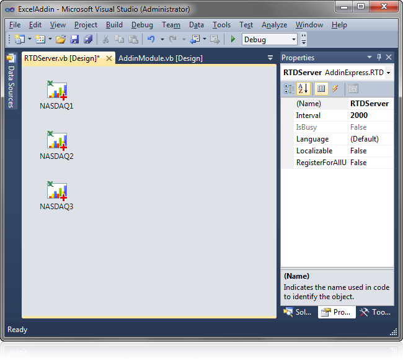Open the Tools menu
Screen dimensions: 403x360
(221, 25)
